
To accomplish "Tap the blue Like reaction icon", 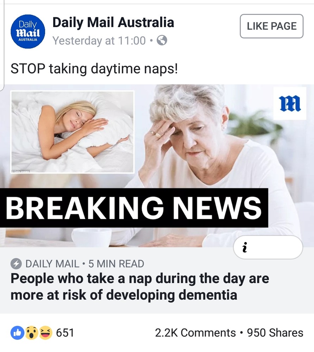I will pos(17,333).
